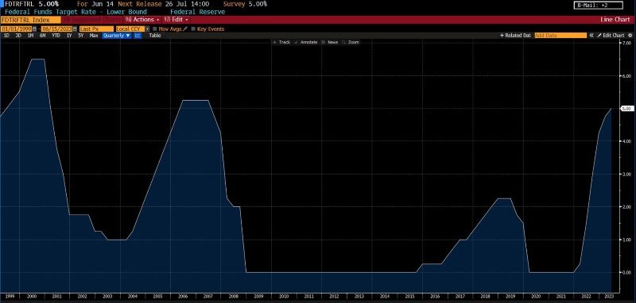Click the 7.00 y-axis label
The height and width of the screenshot is (303, 636).
pos(626,43)
